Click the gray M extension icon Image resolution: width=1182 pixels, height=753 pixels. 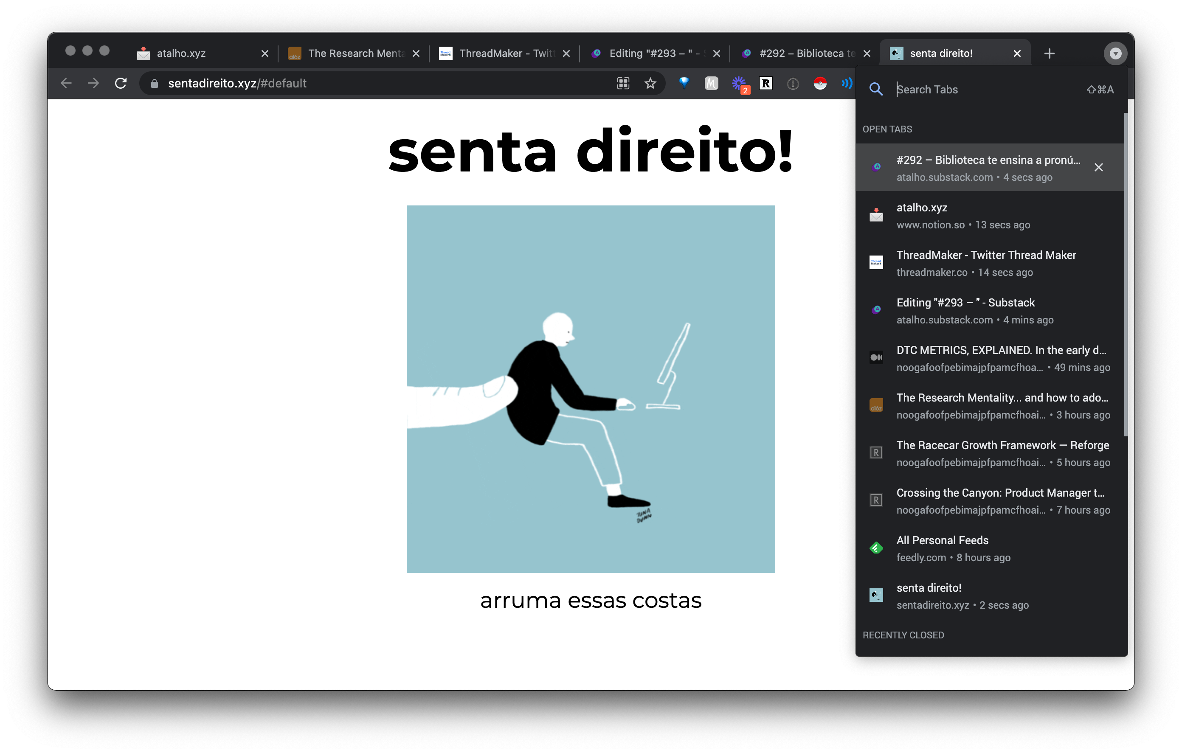coord(711,84)
